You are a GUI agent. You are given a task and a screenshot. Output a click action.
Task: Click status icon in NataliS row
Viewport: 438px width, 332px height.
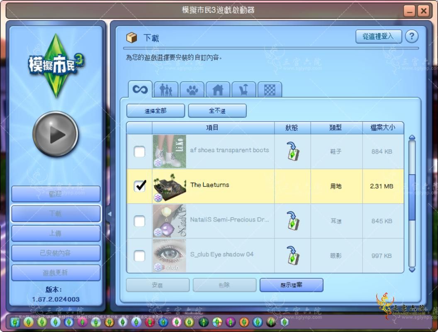pyautogui.click(x=293, y=220)
